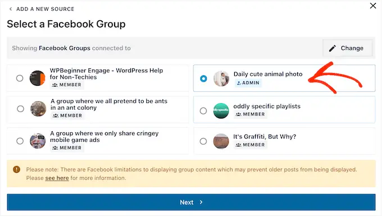Screen dimensions: 382x217
Task: Select the oddly specific playlists radio button
Action: pyautogui.click(x=203, y=110)
